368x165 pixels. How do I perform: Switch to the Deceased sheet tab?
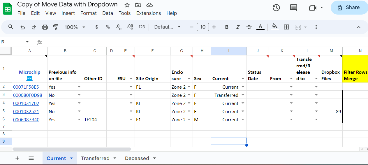137,158
